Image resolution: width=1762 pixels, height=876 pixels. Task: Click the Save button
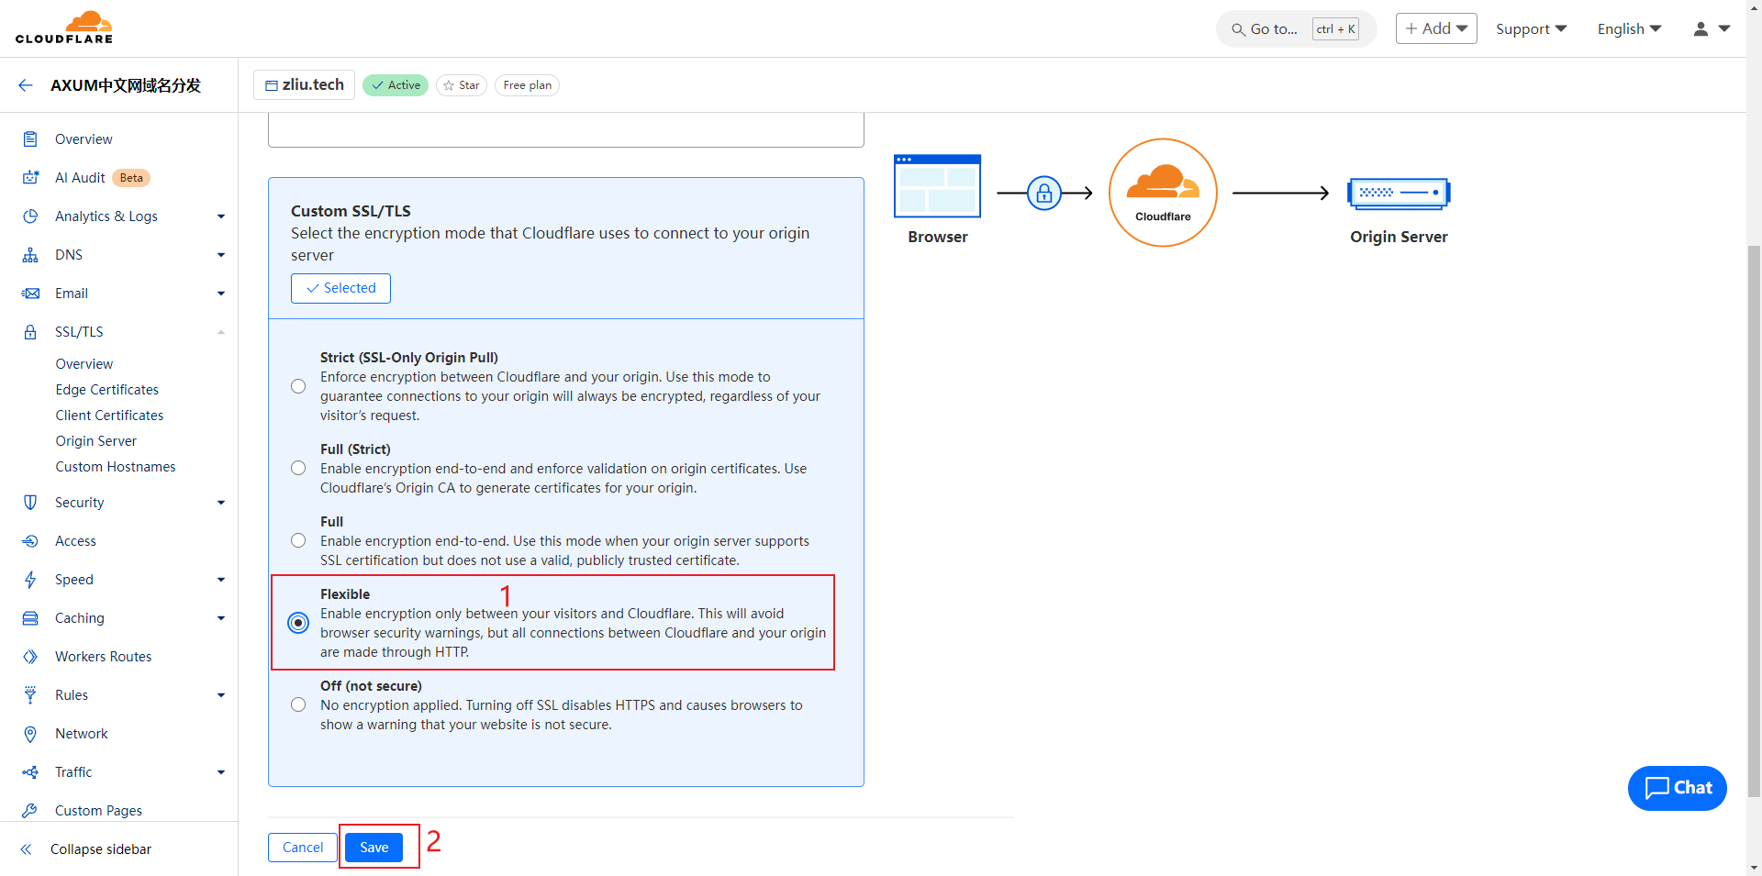[374, 848]
